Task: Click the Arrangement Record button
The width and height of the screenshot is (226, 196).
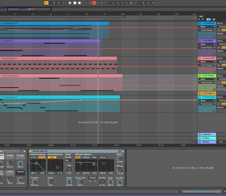Action: 79,3
